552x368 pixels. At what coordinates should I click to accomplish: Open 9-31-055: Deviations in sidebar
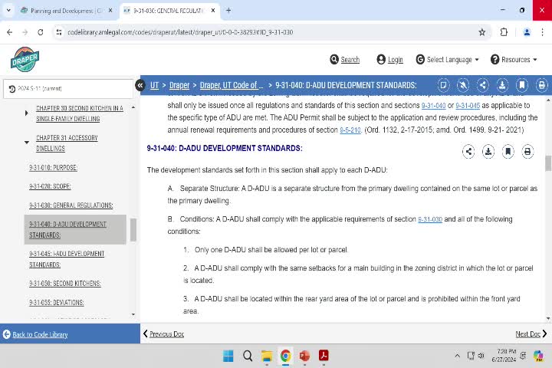(x=56, y=303)
